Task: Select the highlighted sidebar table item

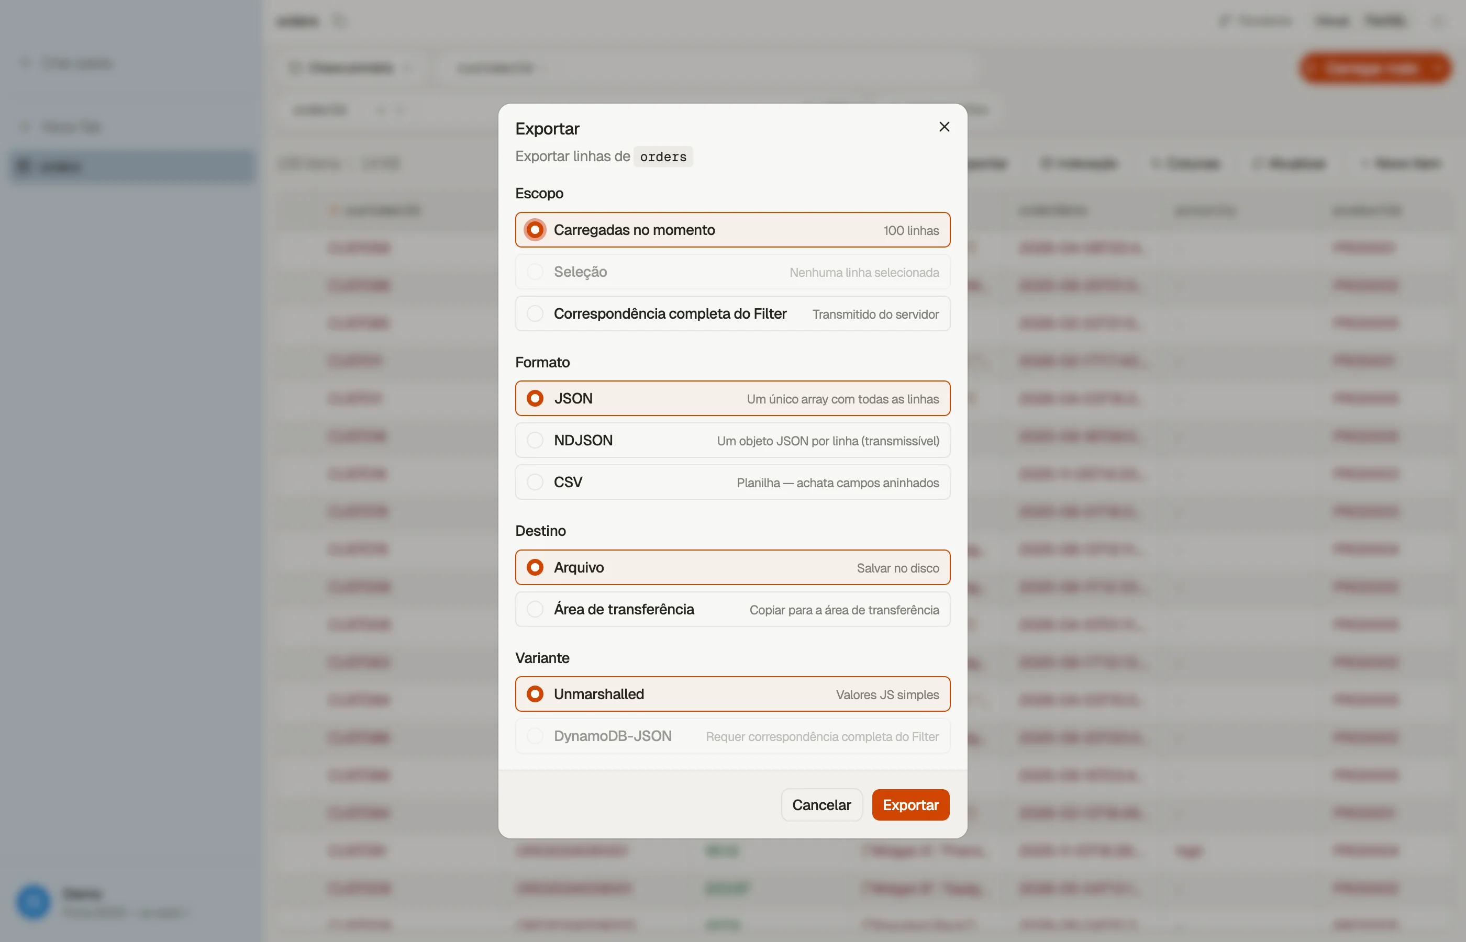Action: pyautogui.click(x=132, y=166)
